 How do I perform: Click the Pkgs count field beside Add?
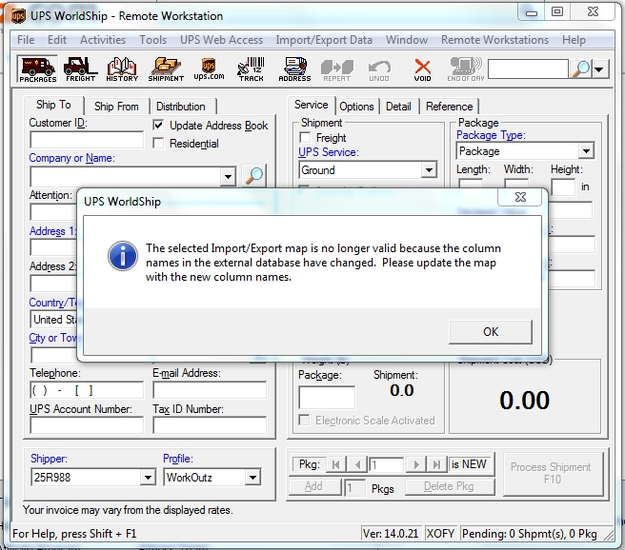pyautogui.click(x=354, y=487)
